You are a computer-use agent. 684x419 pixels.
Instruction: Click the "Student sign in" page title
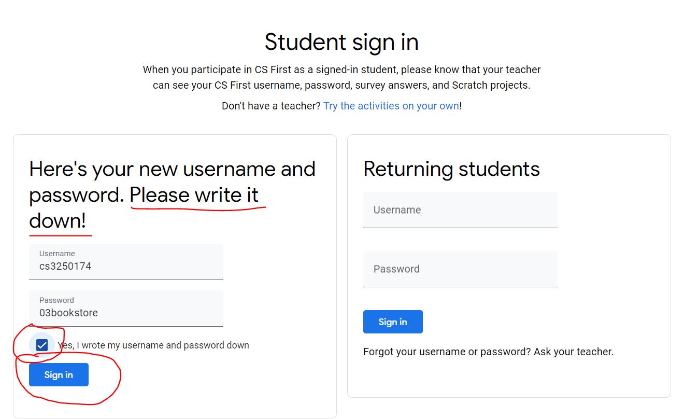point(341,42)
